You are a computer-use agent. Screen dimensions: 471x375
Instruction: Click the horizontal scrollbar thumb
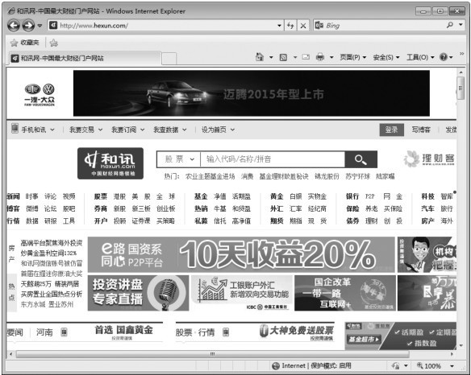click(213, 354)
